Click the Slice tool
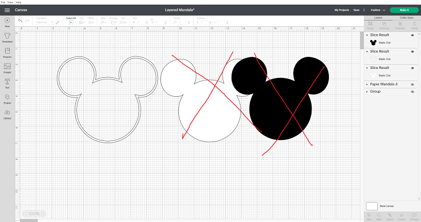This screenshot has height=222, width=421. pos(369,217)
